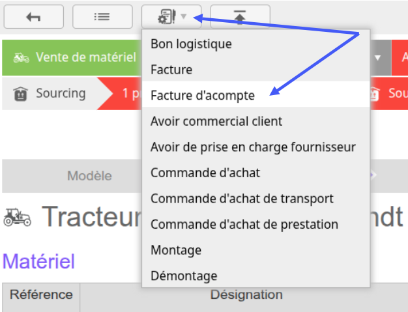Open the gray dropdown arrow on status bar
The width and height of the screenshot is (408, 312).
(377, 57)
